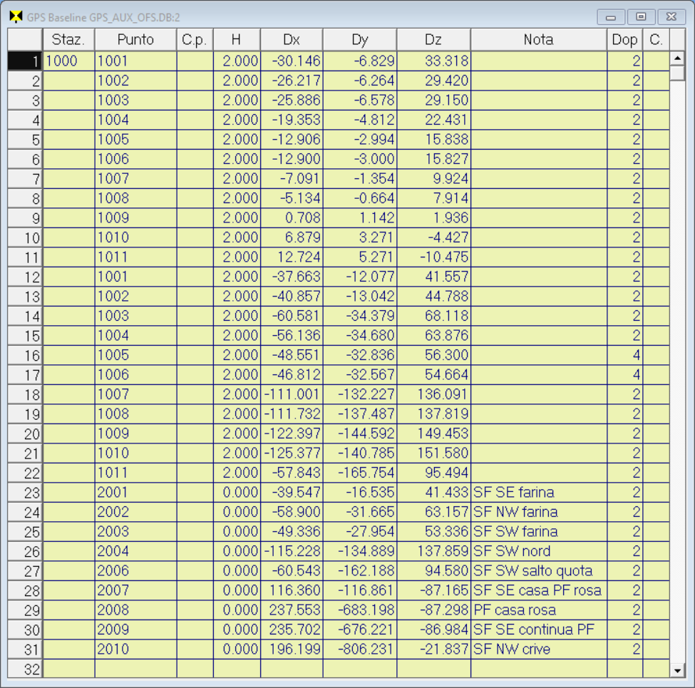Screen dimensions: 695x688
Task: Click Dy value -132.227
Action: 360,394
